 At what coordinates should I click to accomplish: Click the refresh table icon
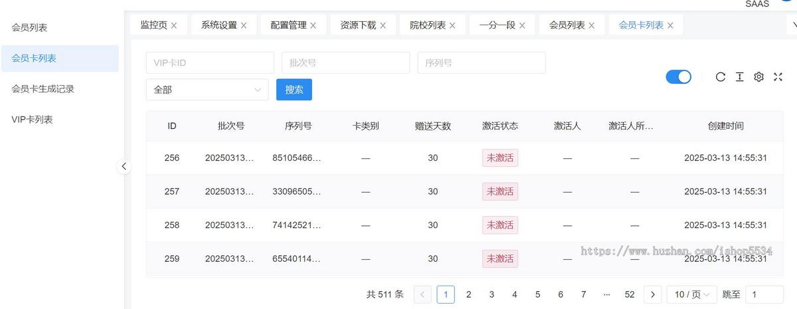(x=720, y=77)
